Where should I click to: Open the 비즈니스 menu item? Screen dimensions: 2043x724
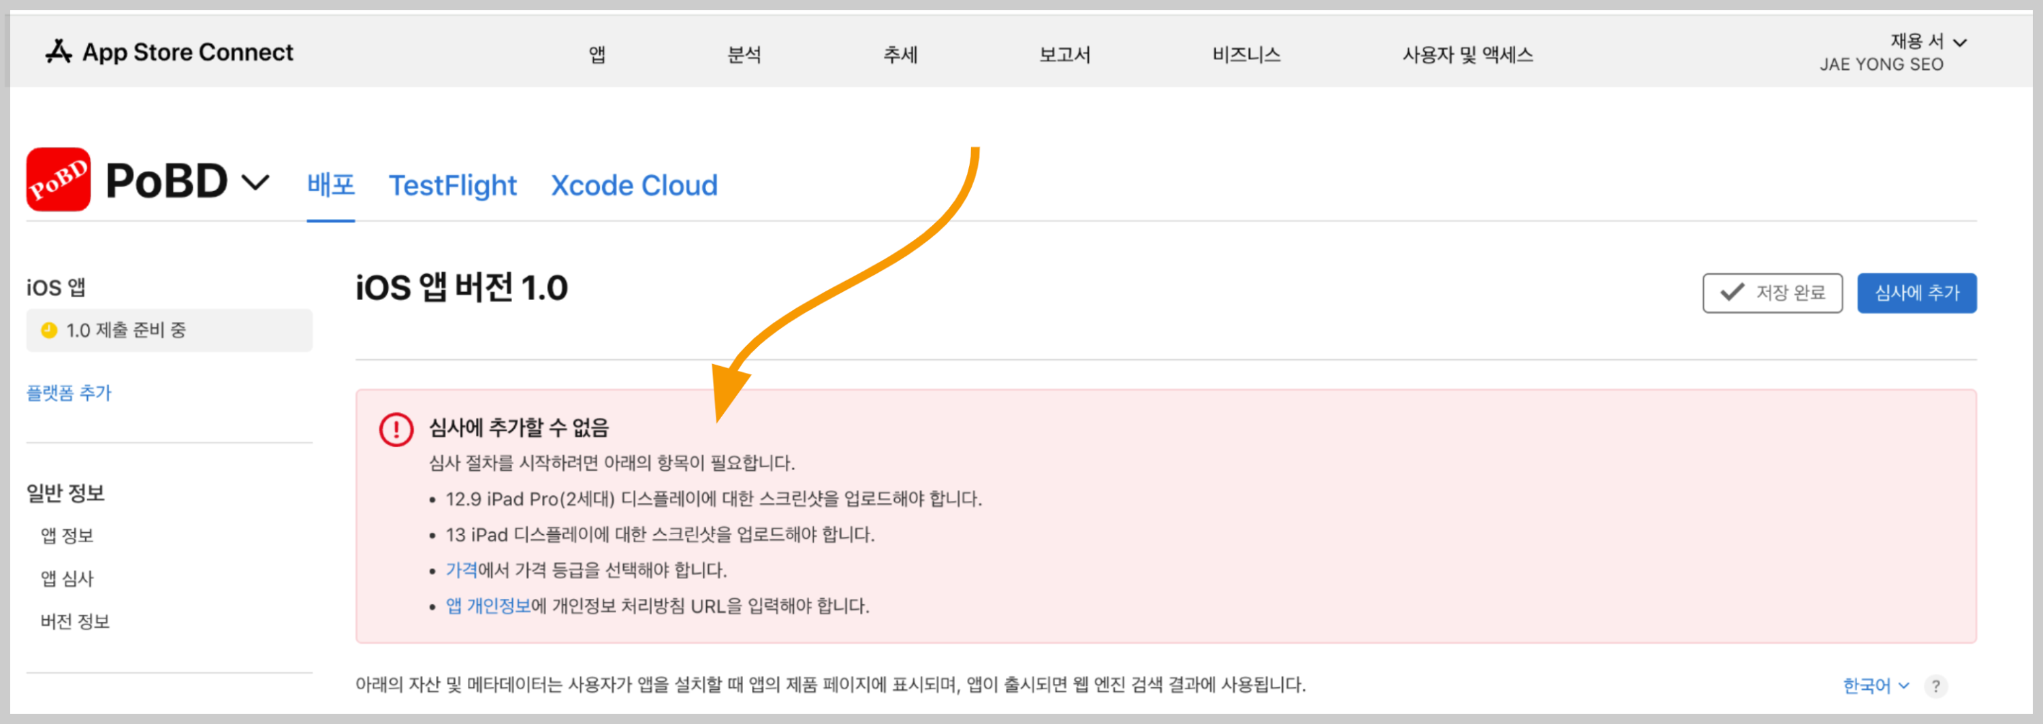point(1246,54)
